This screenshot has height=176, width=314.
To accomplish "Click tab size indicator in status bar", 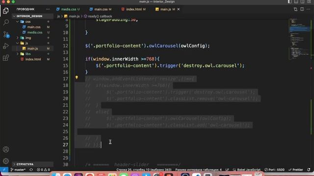I will [x=198, y=170].
